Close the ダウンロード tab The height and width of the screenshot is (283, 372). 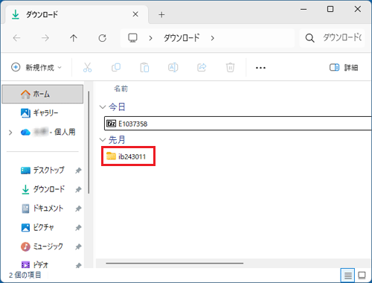135,14
